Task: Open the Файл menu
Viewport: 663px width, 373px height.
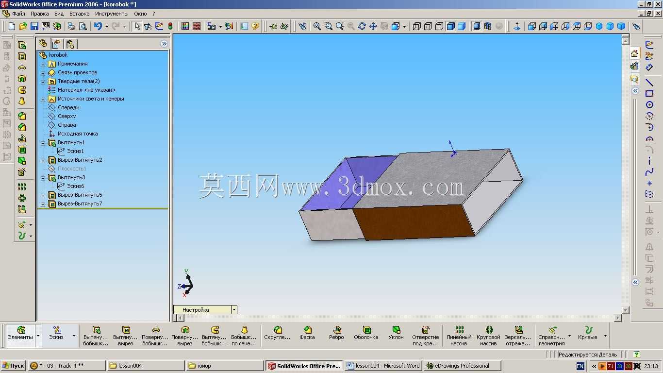Action: point(18,14)
